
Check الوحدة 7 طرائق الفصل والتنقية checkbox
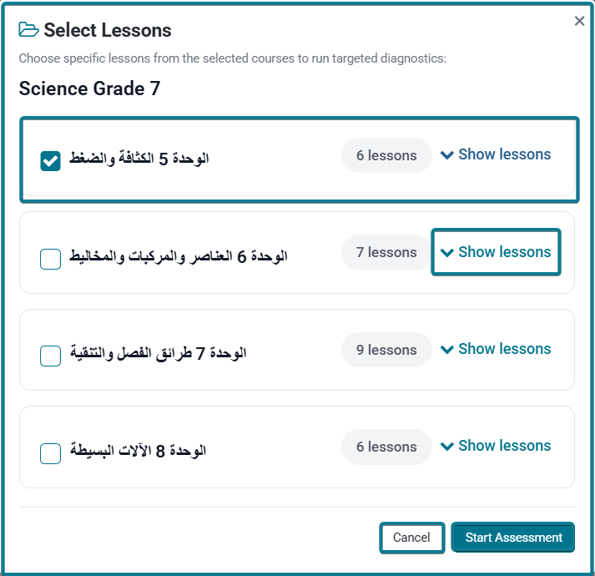(50, 356)
